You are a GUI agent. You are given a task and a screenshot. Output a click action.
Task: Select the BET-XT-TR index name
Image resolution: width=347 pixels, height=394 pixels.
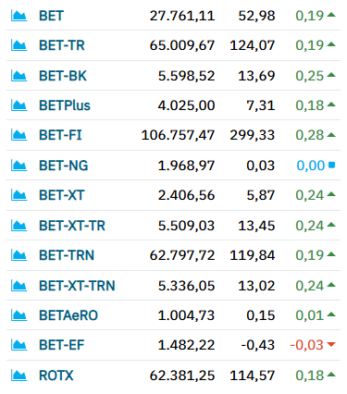72,226
